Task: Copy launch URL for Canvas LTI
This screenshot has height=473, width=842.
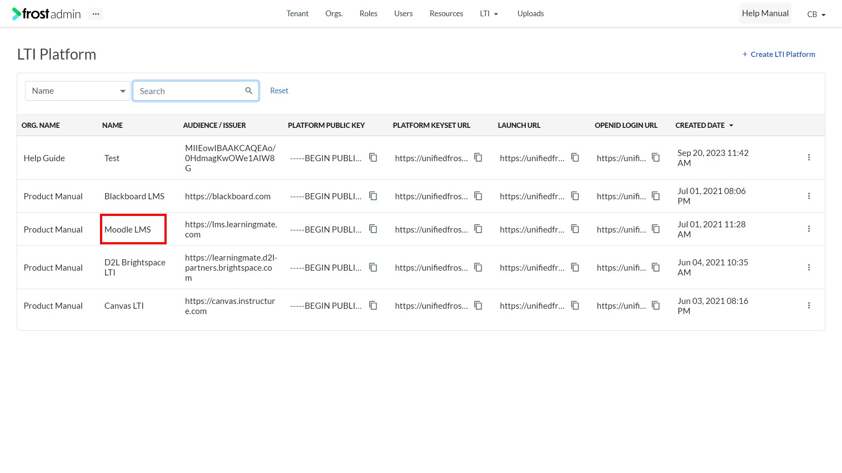Action: click(575, 305)
